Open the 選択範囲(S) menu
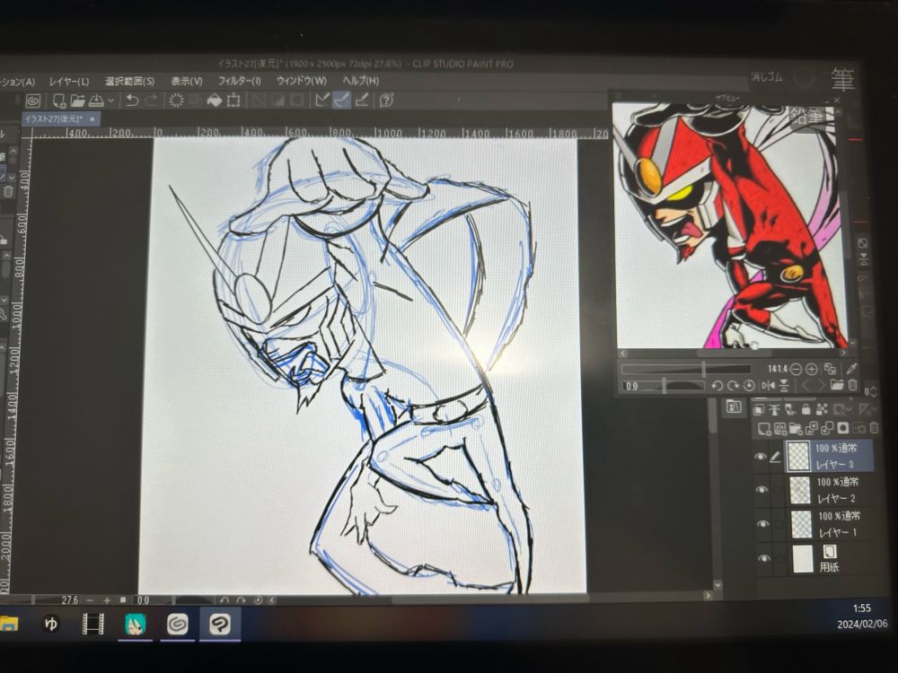The width and height of the screenshot is (898, 673). pos(129,82)
